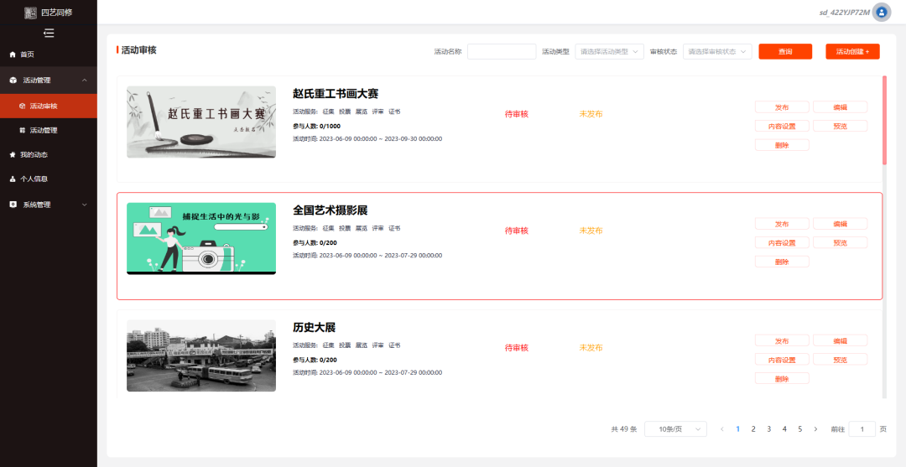The height and width of the screenshot is (467, 906).
Task: Click 编辑 for 全国艺术摄影展
Action: (840, 223)
